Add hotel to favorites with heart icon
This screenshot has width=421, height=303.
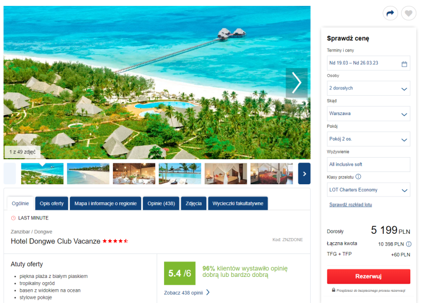pos(408,13)
